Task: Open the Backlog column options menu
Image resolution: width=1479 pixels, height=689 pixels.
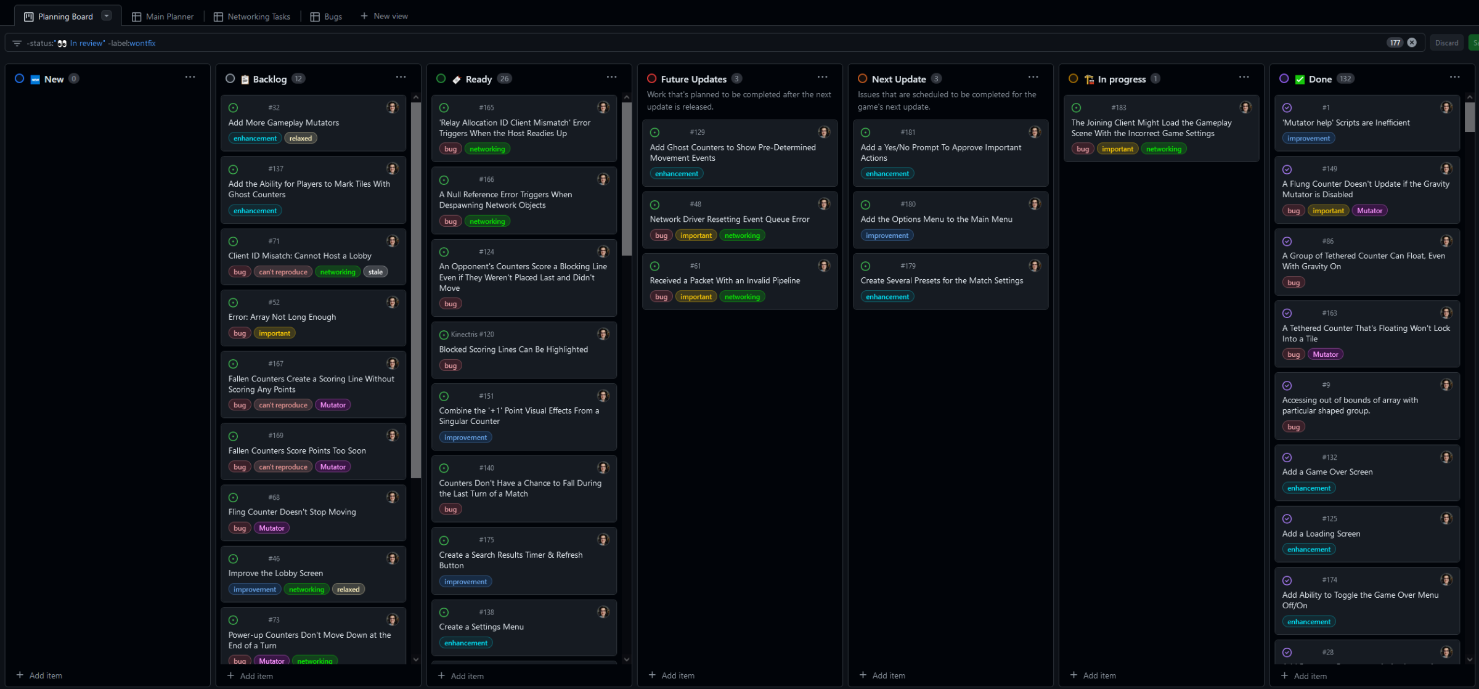Action: pos(401,76)
